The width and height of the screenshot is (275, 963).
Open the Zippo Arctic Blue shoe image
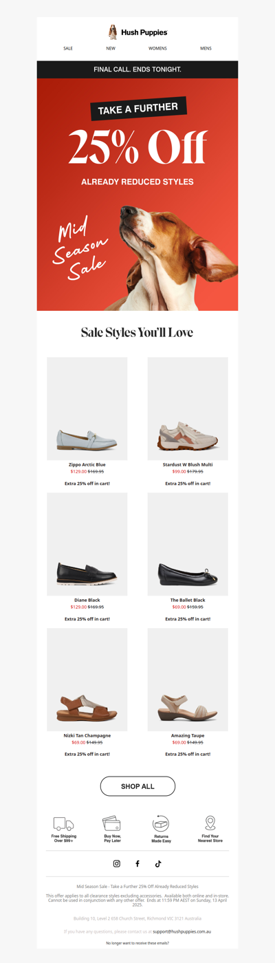pyautogui.click(x=87, y=409)
